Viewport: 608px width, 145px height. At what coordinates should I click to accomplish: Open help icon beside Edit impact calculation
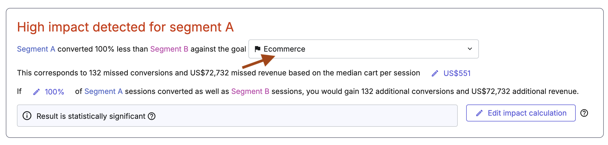click(x=584, y=113)
